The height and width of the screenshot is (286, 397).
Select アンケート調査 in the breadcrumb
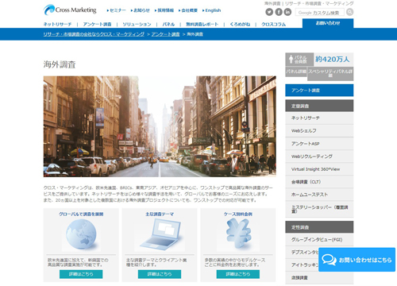[165, 34]
